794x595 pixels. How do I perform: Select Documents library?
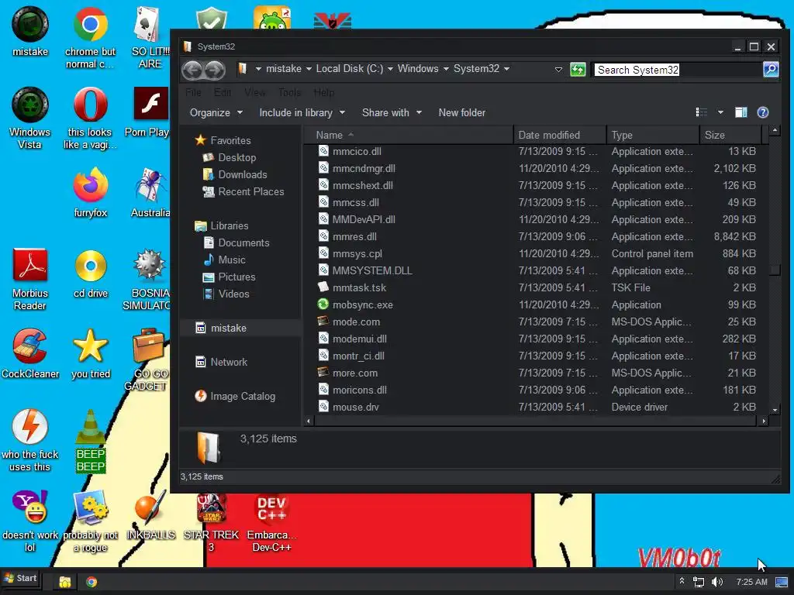[236, 242]
